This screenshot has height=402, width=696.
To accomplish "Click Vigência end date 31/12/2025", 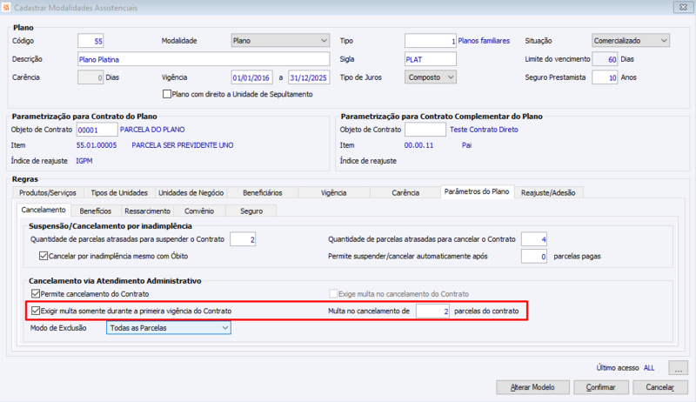I will (x=309, y=77).
